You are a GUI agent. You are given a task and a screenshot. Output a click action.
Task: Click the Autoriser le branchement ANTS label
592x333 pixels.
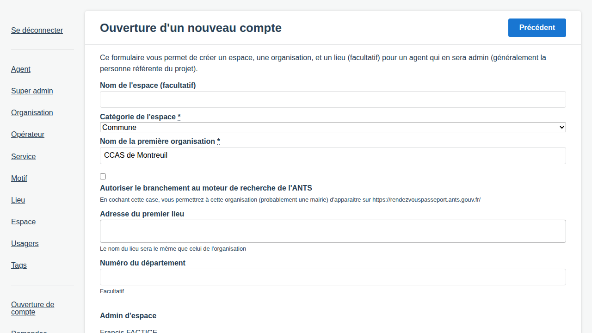[206, 188]
